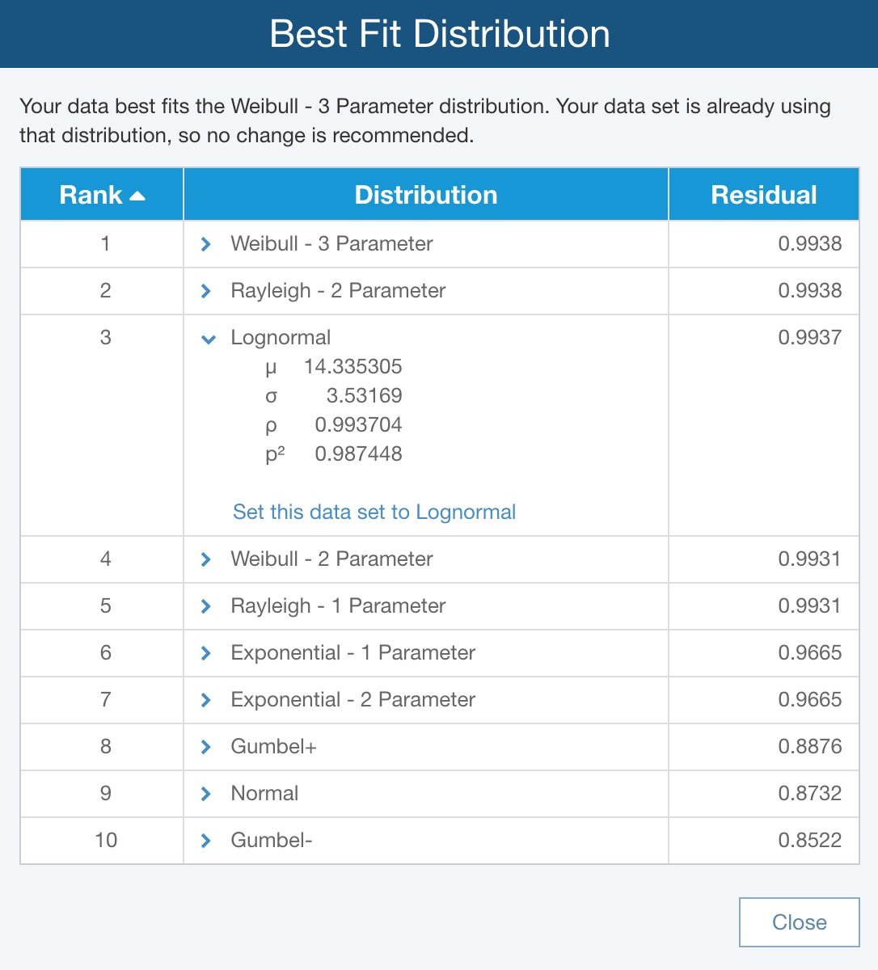The height and width of the screenshot is (970, 878).
Task: Click the Normal distribution label
Action: 264,793
